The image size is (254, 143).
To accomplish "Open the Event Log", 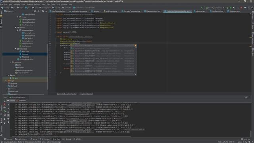I will pos(246,139).
